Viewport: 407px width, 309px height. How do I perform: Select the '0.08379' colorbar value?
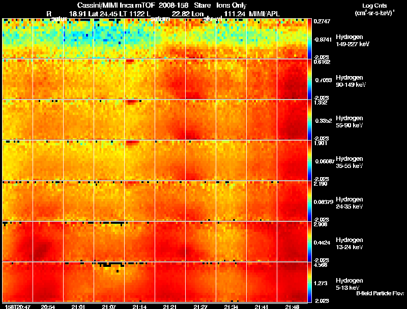324,202
